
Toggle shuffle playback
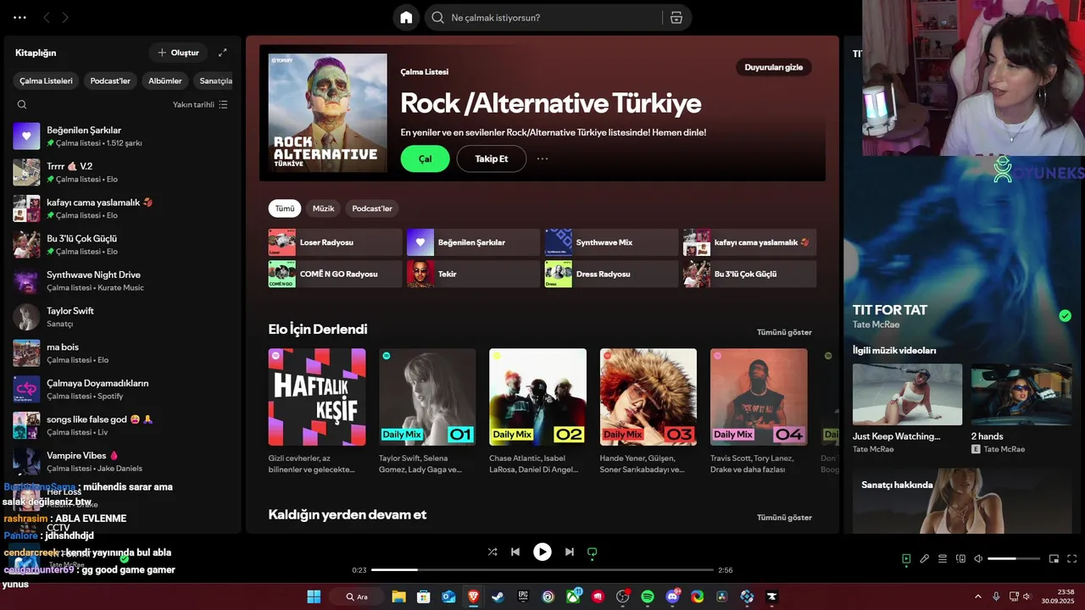[x=492, y=552]
